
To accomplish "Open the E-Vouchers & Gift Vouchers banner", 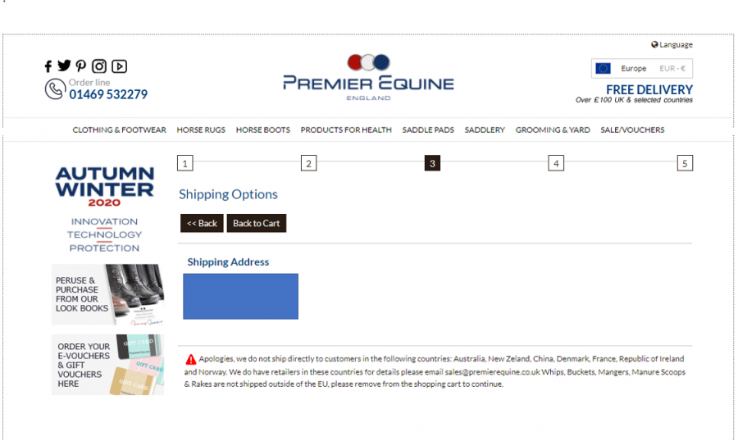I will 107,365.
